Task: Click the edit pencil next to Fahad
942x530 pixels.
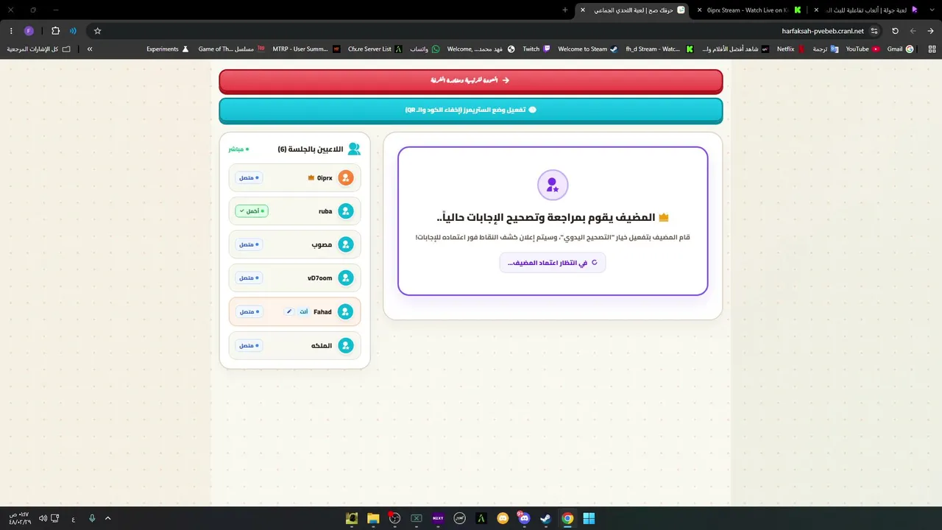Action: click(289, 311)
